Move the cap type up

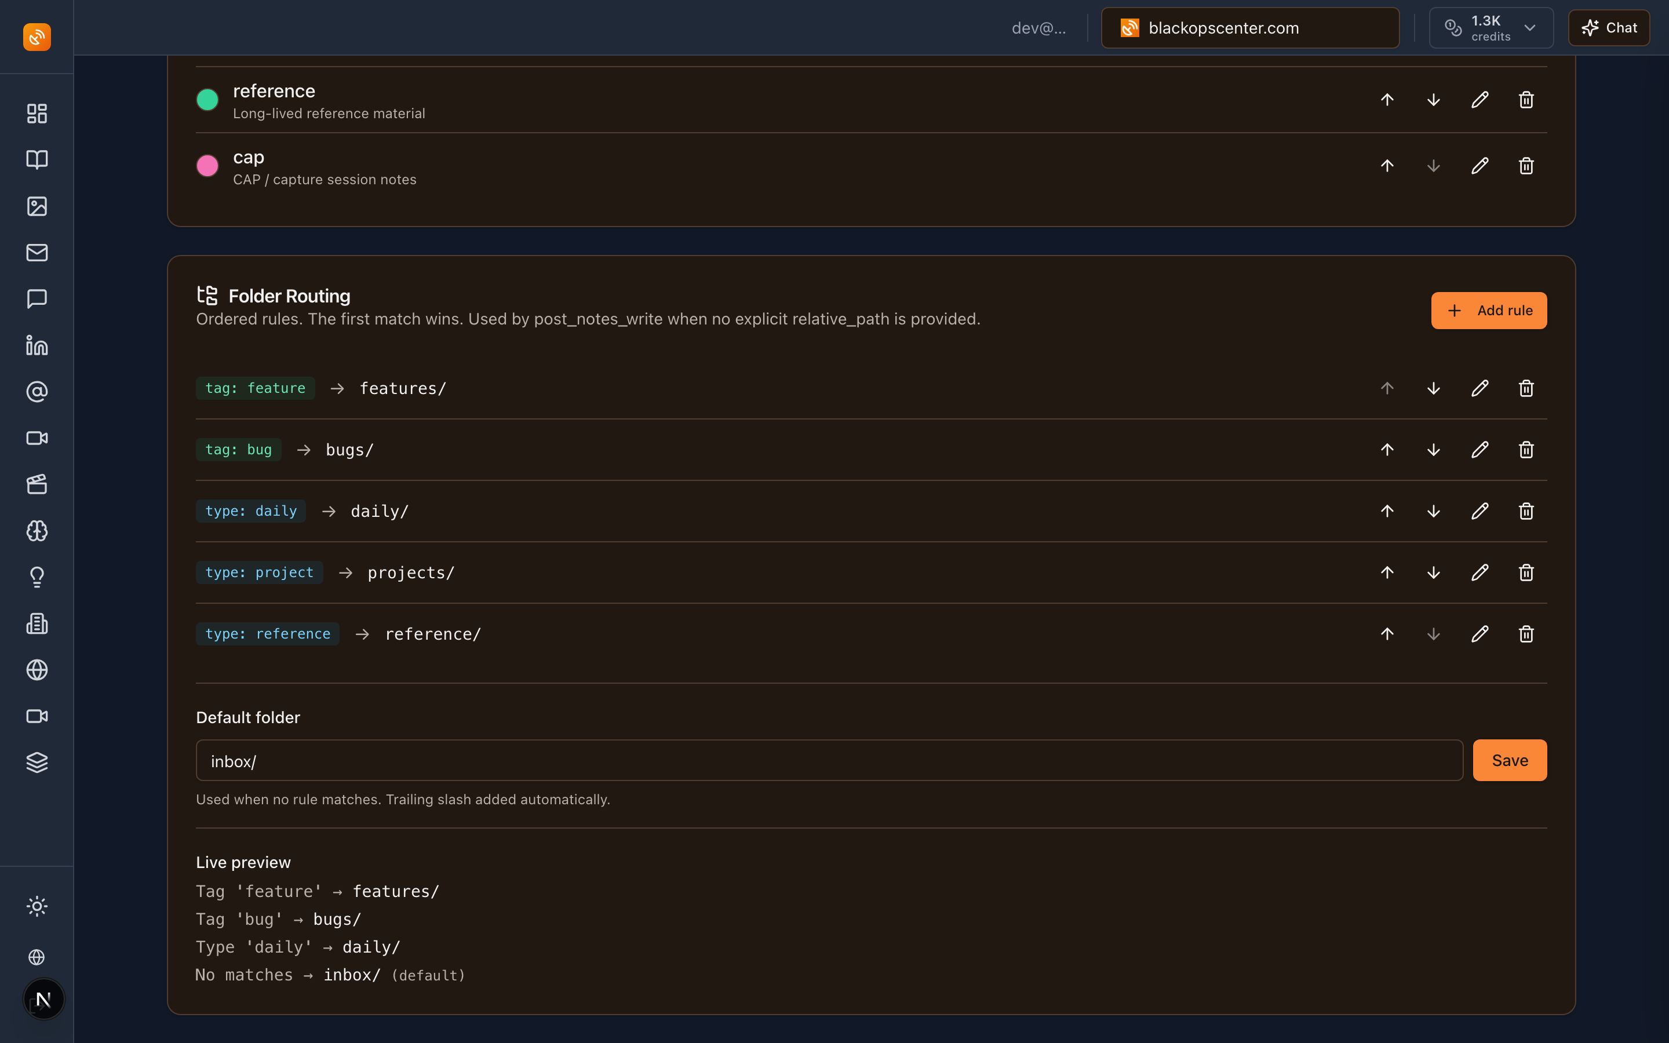click(x=1387, y=166)
